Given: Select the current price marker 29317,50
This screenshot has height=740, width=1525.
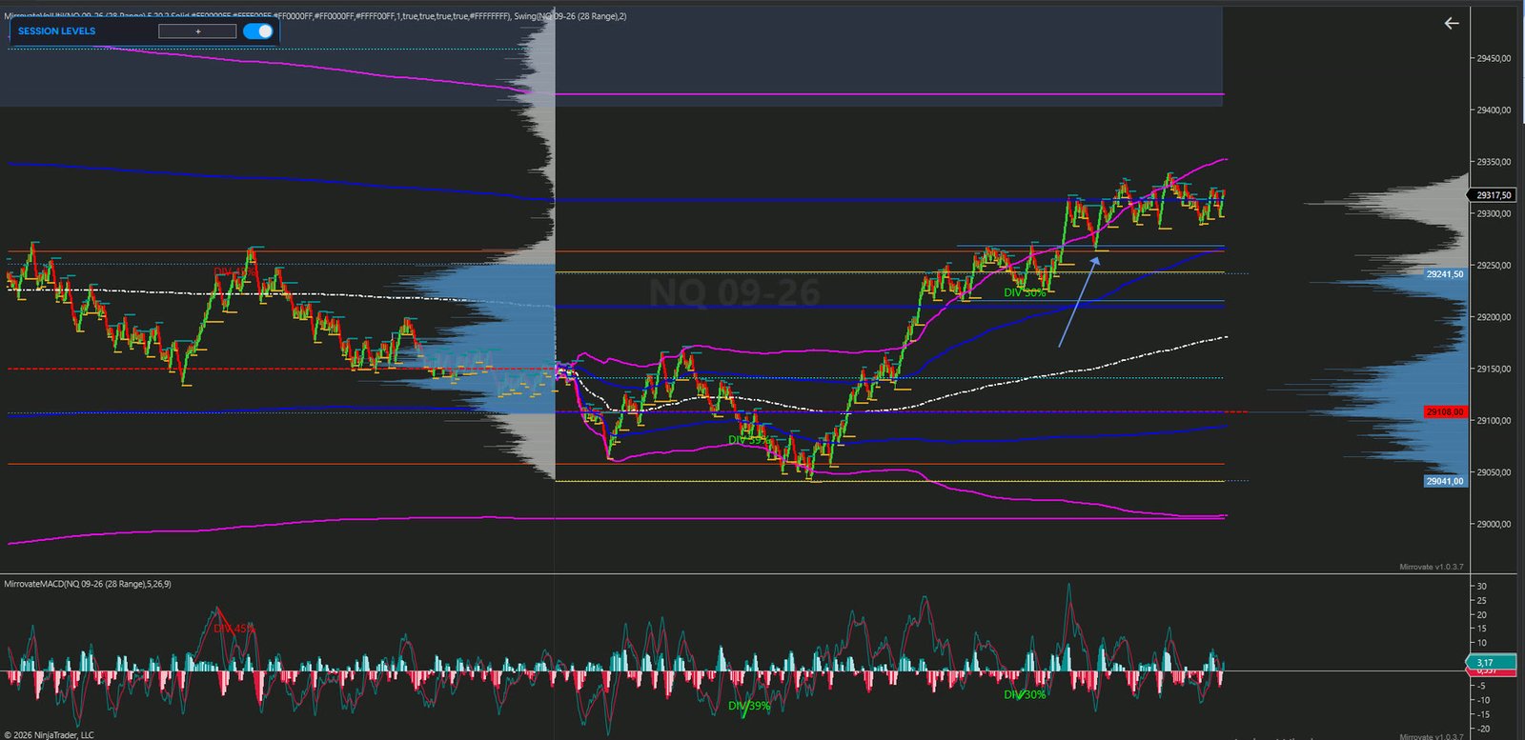Looking at the screenshot, I should point(1492,195).
